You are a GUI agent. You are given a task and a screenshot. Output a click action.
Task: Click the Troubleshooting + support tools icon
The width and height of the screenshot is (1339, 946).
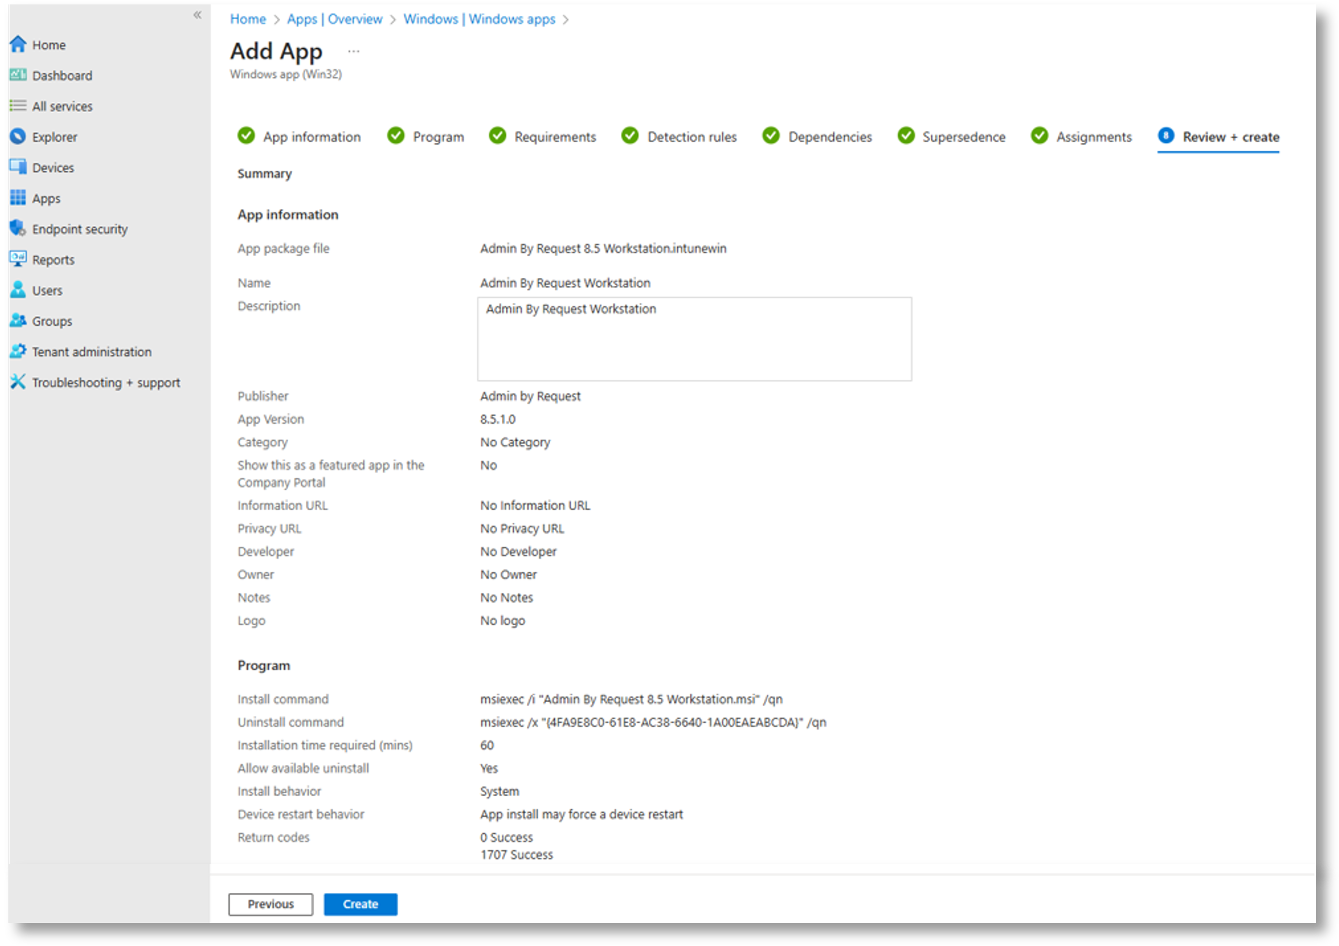tap(18, 382)
